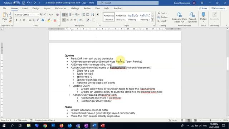The height and width of the screenshot is (129, 229).
Task: Click the Paste clipboard icon
Action: pos(5,15)
